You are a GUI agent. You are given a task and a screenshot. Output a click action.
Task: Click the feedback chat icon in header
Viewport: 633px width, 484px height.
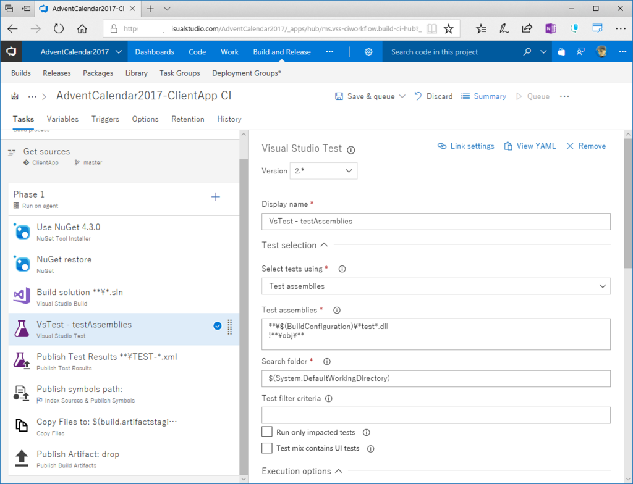tap(580, 52)
